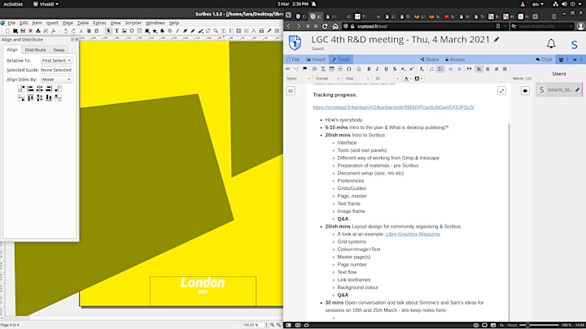Click the browser home icon in Vivaldi
The height and width of the screenshot is (329, 586).
tap(335, 26)
